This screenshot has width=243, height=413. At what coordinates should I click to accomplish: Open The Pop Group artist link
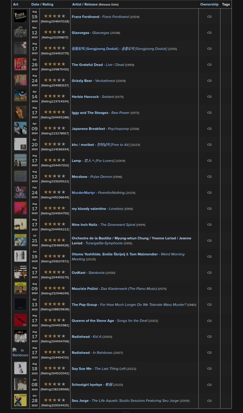[x=84, y=305]
